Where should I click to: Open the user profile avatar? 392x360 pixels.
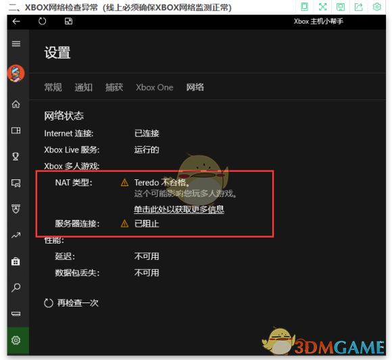tap(16, 73)
